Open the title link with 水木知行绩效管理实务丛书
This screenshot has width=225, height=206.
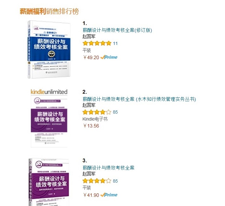[139, 99]
